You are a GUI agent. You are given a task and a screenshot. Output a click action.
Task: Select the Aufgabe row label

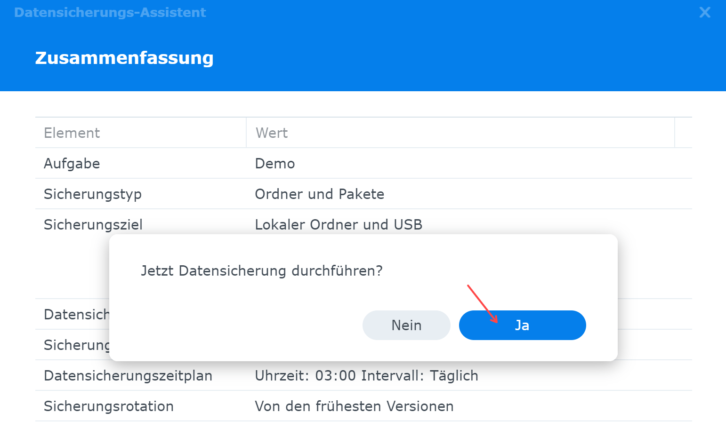point(72,164)
